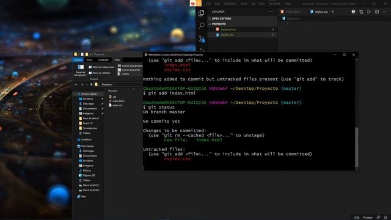Click CSS language mode in status bar

point(357,218)
